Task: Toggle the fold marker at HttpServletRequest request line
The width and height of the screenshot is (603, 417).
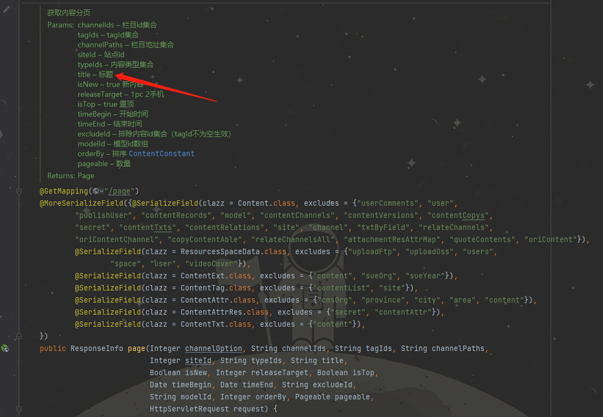Action: click(x=19, y=409)
